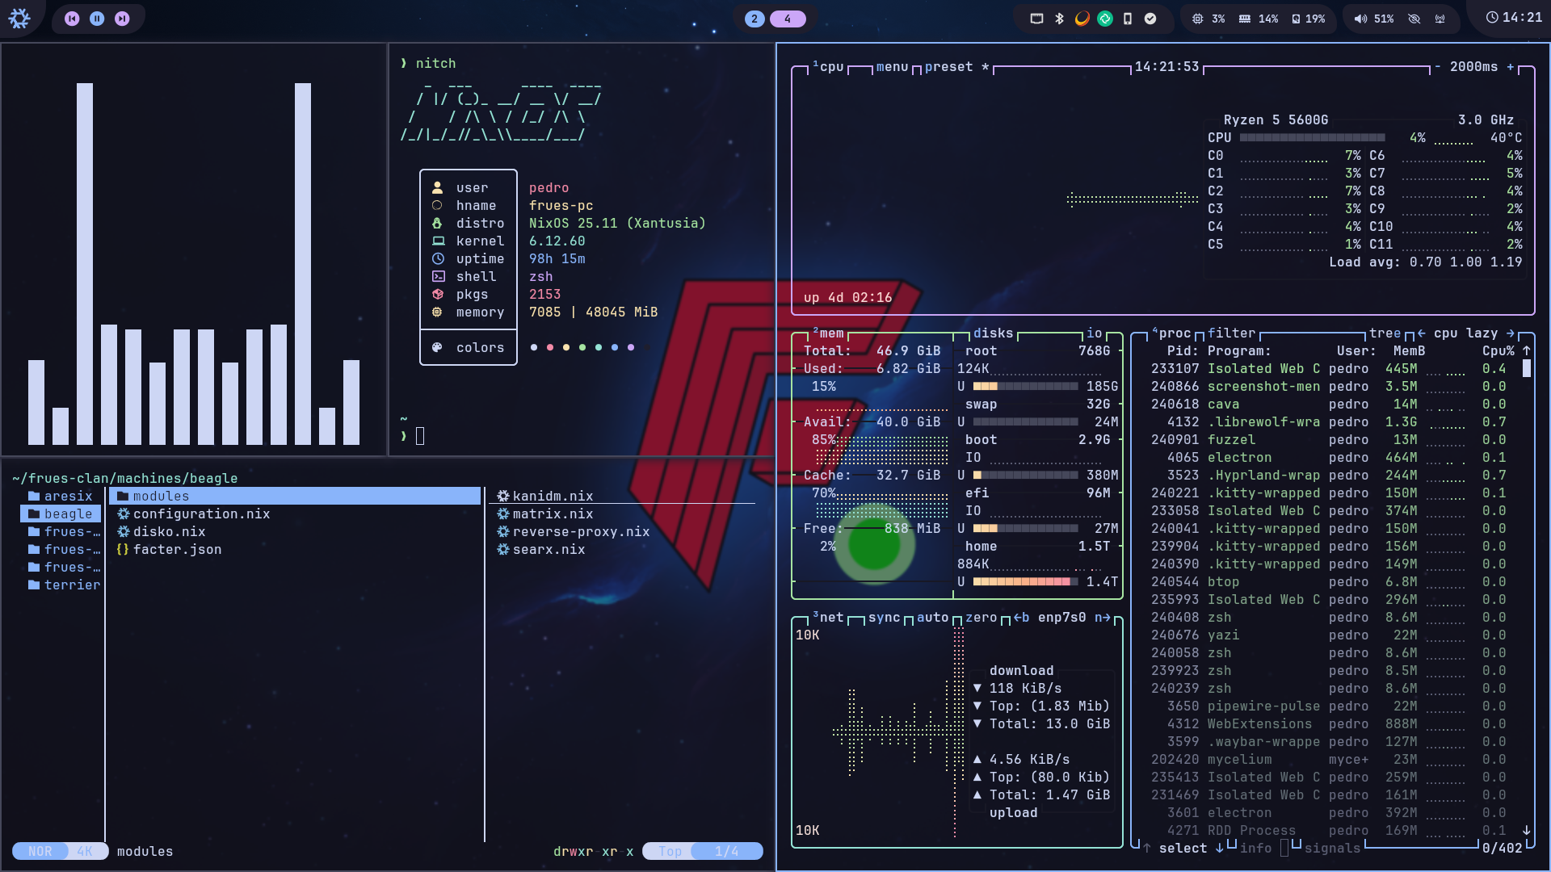This screenshot has width=1551, height=872.
Task: Open the btop preset selector
Action: coord(948,66)
